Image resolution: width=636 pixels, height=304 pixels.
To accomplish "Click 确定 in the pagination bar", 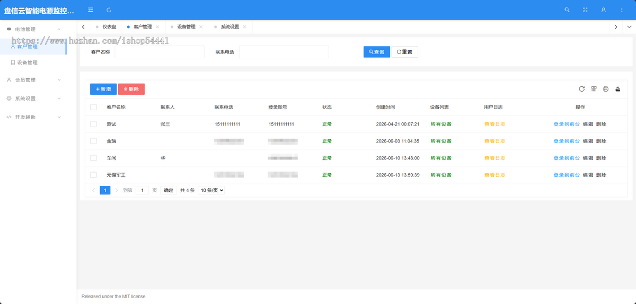I will pyautogui.click(x=169, y=190).
